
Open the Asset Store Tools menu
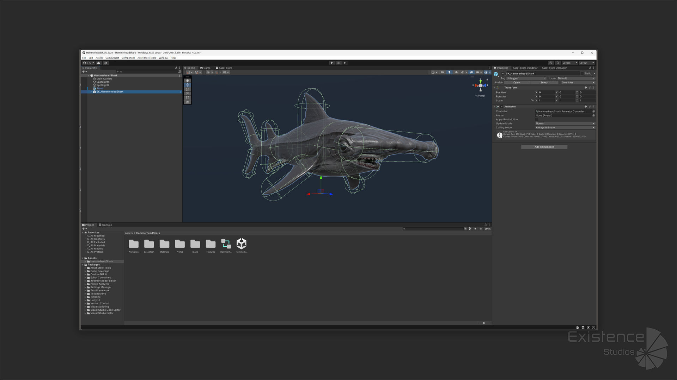(147, 58)
